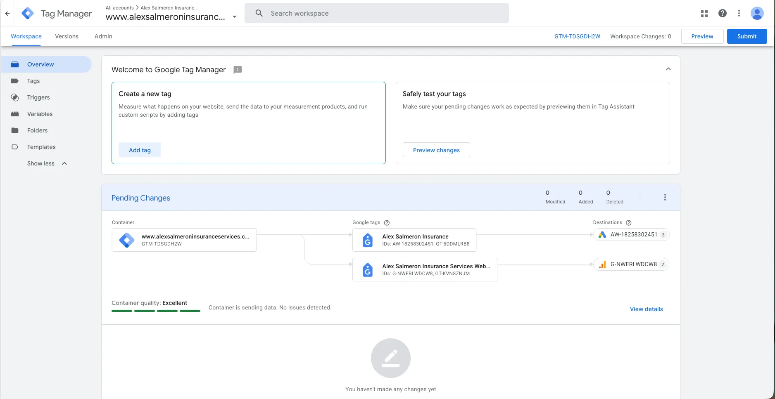Click the Create a new tag card
The height and width of the screenshot is (399, 775).
click(x=249, y=123)
